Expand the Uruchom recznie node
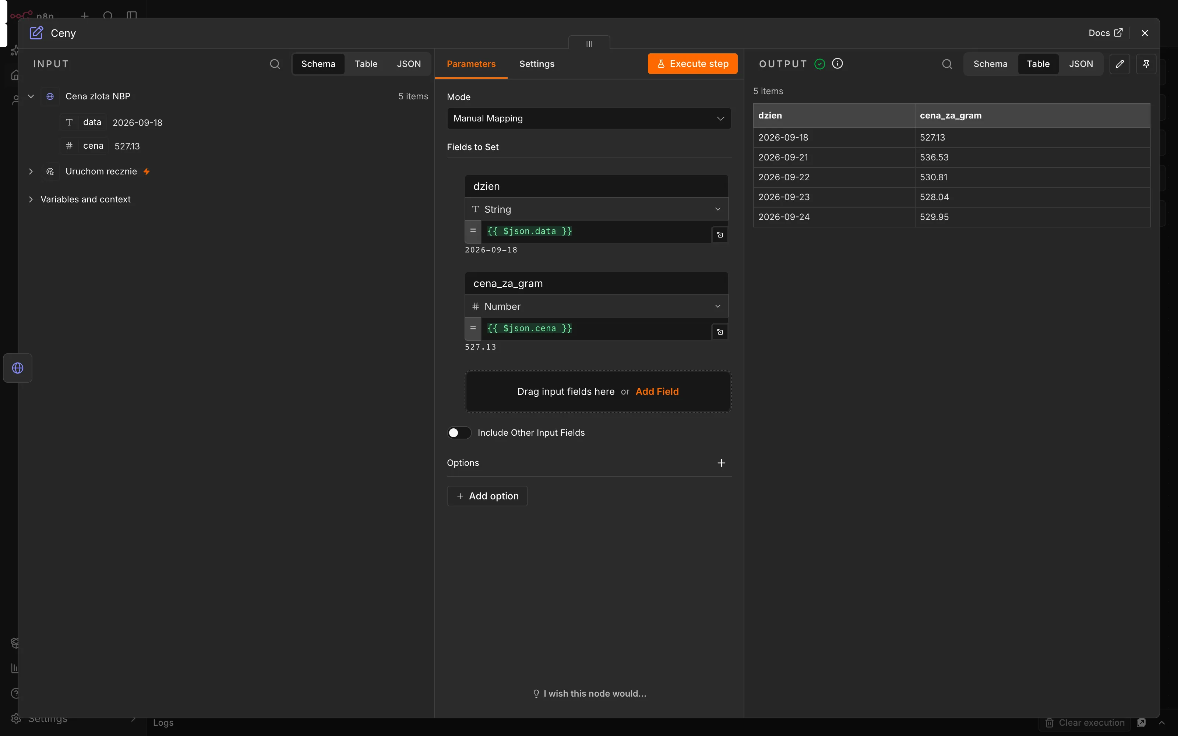This screenshot has height=736, width=1178. click(x=31, y=171)
